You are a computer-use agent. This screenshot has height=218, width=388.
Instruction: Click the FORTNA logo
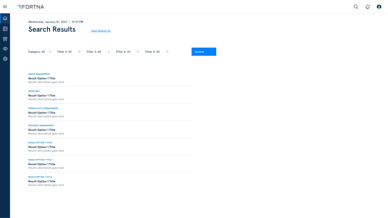pyautogui.click(x=31, y=7)
